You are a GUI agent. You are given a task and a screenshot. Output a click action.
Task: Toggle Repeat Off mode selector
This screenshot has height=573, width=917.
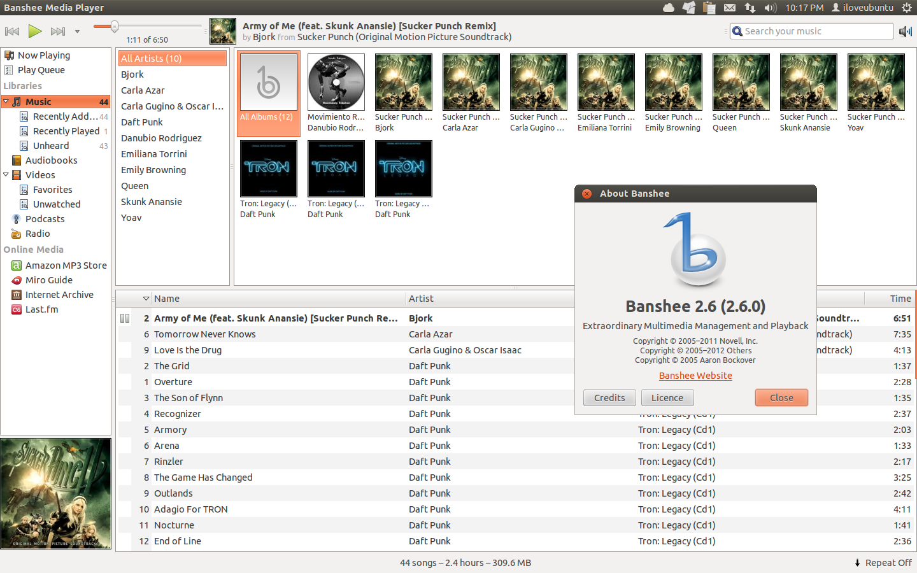(x=883, y=563)
